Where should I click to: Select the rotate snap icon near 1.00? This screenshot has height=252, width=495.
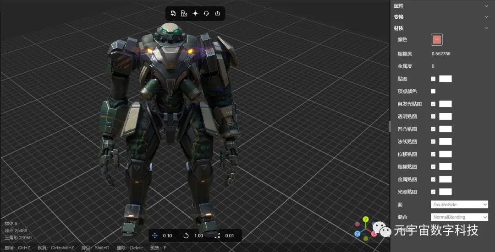click(x=186, y=236)
